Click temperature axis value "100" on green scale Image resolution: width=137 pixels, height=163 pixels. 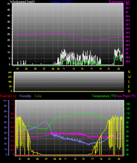[128, 118]
